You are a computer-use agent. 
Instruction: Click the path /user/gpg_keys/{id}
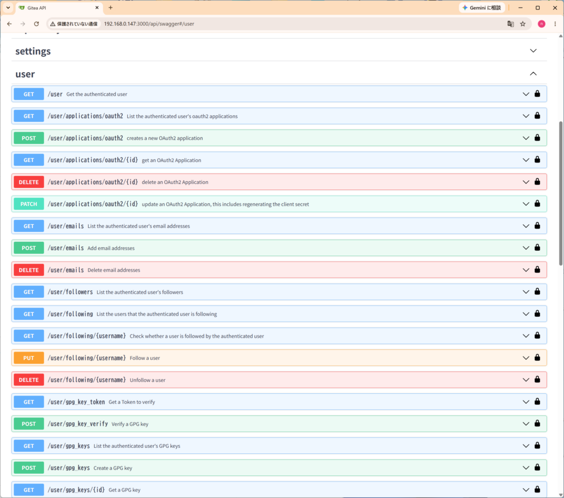click(76, 490)
